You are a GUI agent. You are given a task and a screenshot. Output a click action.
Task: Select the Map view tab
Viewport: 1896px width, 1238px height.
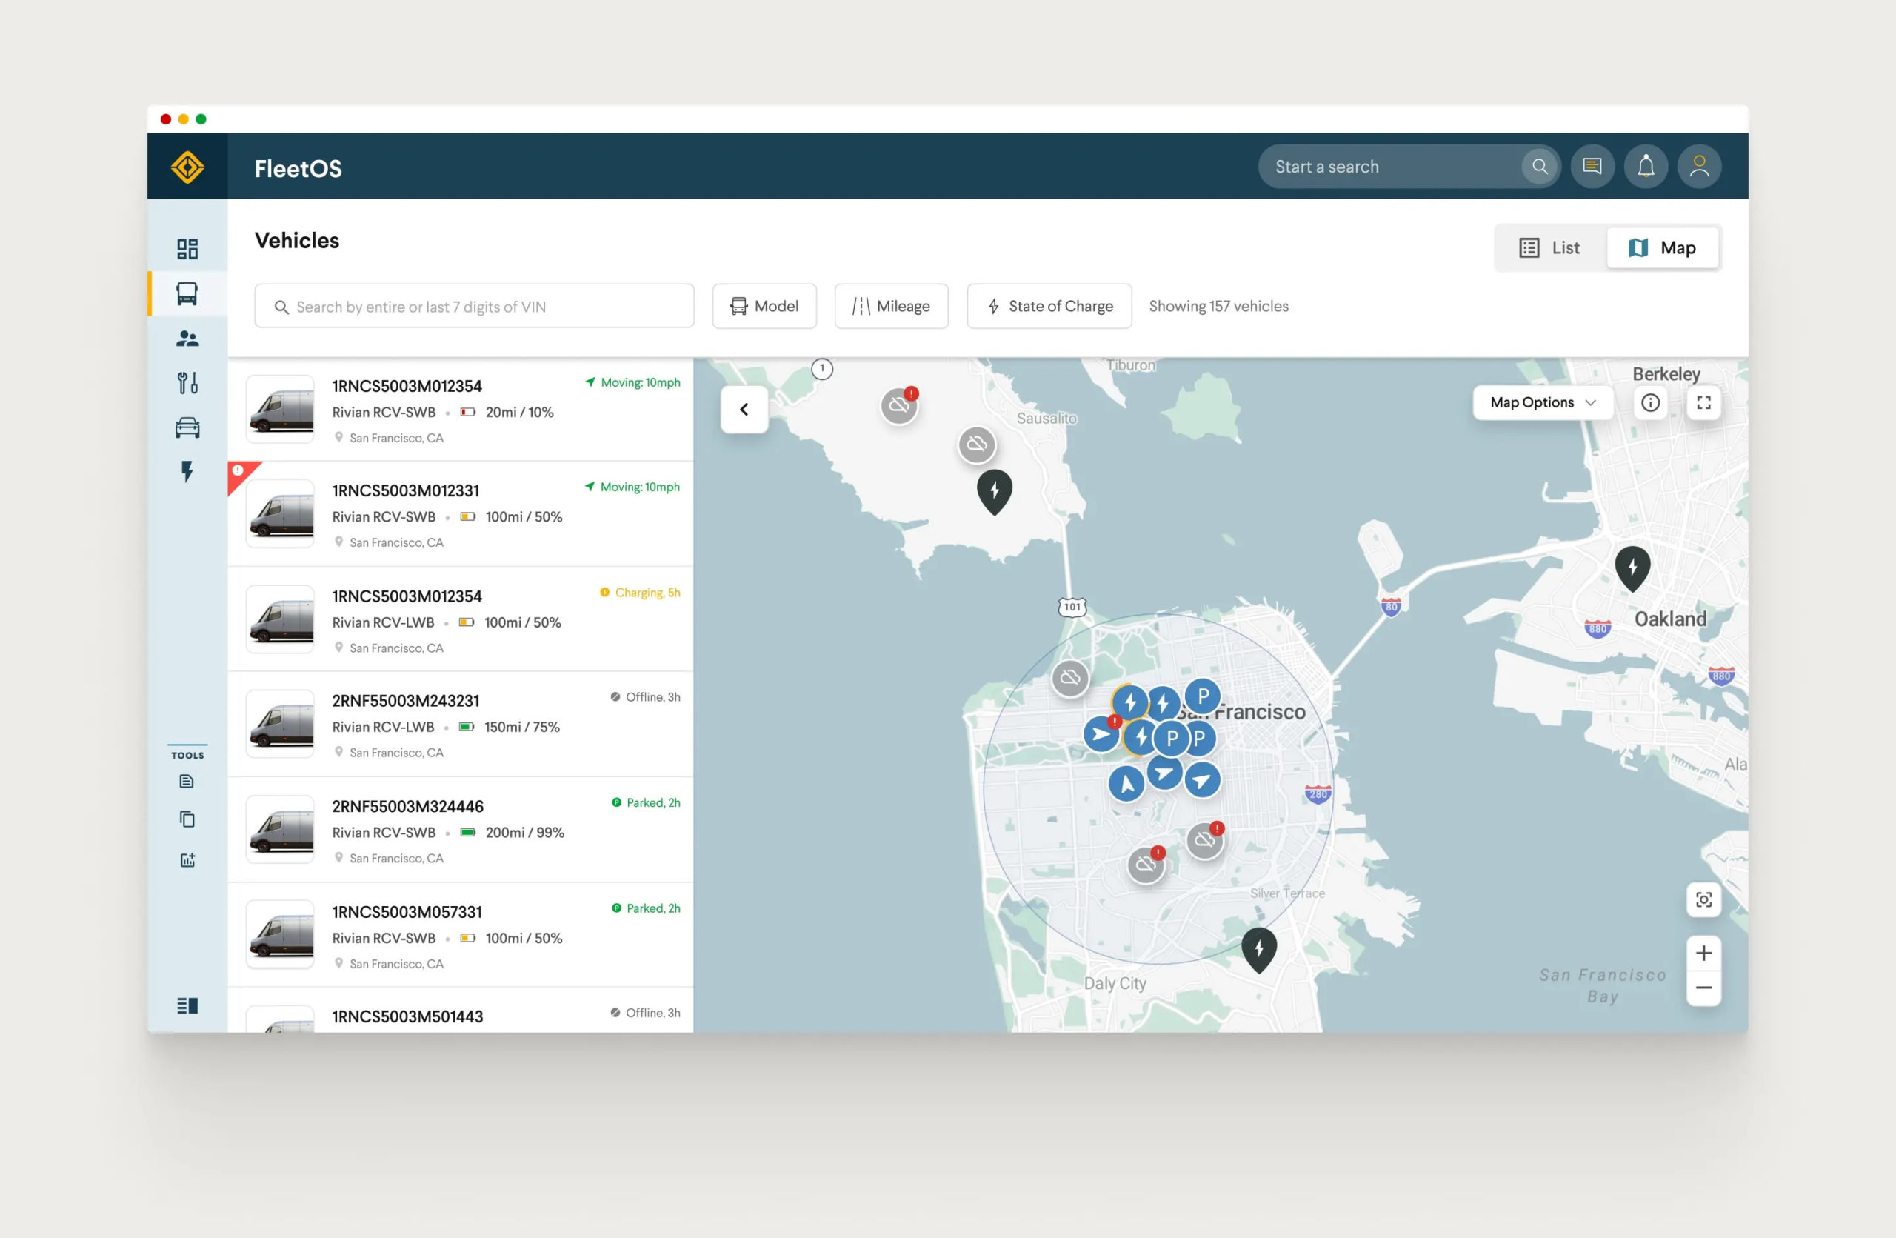(1662, 247)
